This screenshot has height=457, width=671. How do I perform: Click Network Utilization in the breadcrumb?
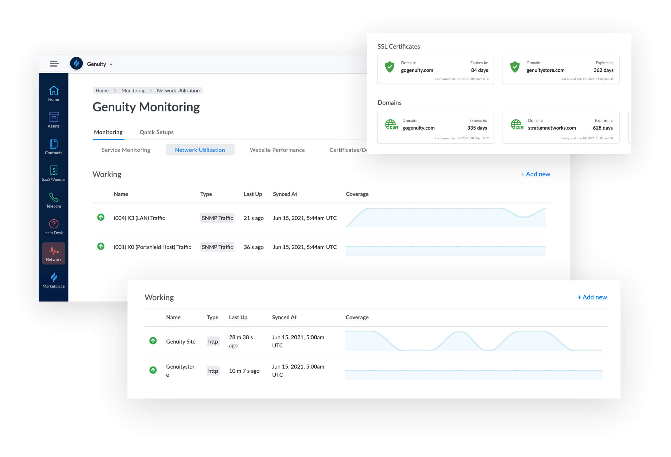tap(178, 90)
